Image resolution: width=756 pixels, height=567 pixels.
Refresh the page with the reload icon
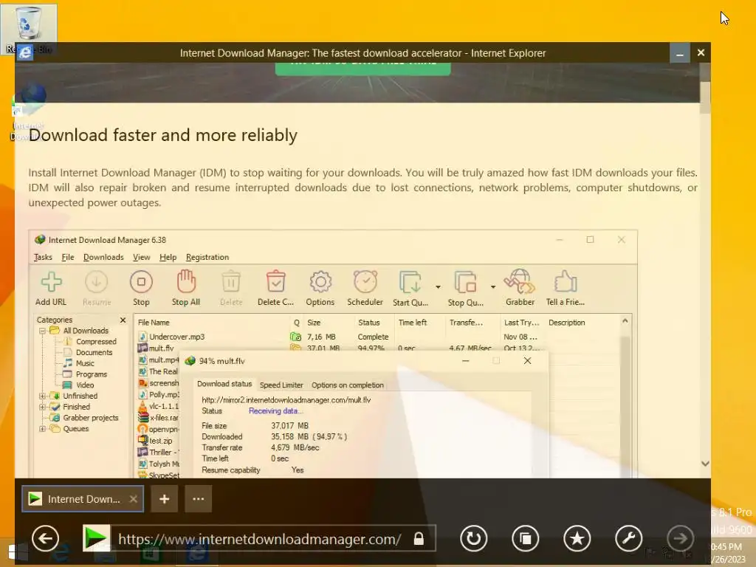click(473, 538)
